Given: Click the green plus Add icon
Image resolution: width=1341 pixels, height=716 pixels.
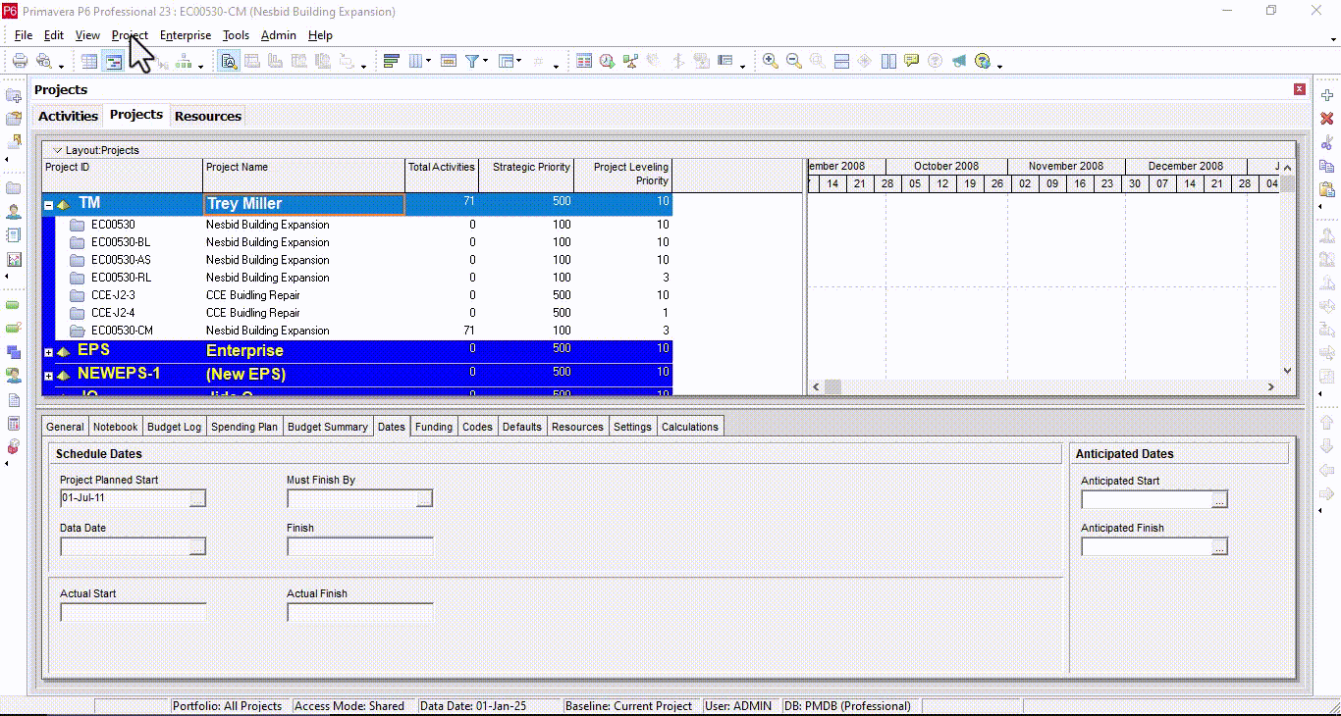Looking at the screenshot, I should (x=1327, y=95).
